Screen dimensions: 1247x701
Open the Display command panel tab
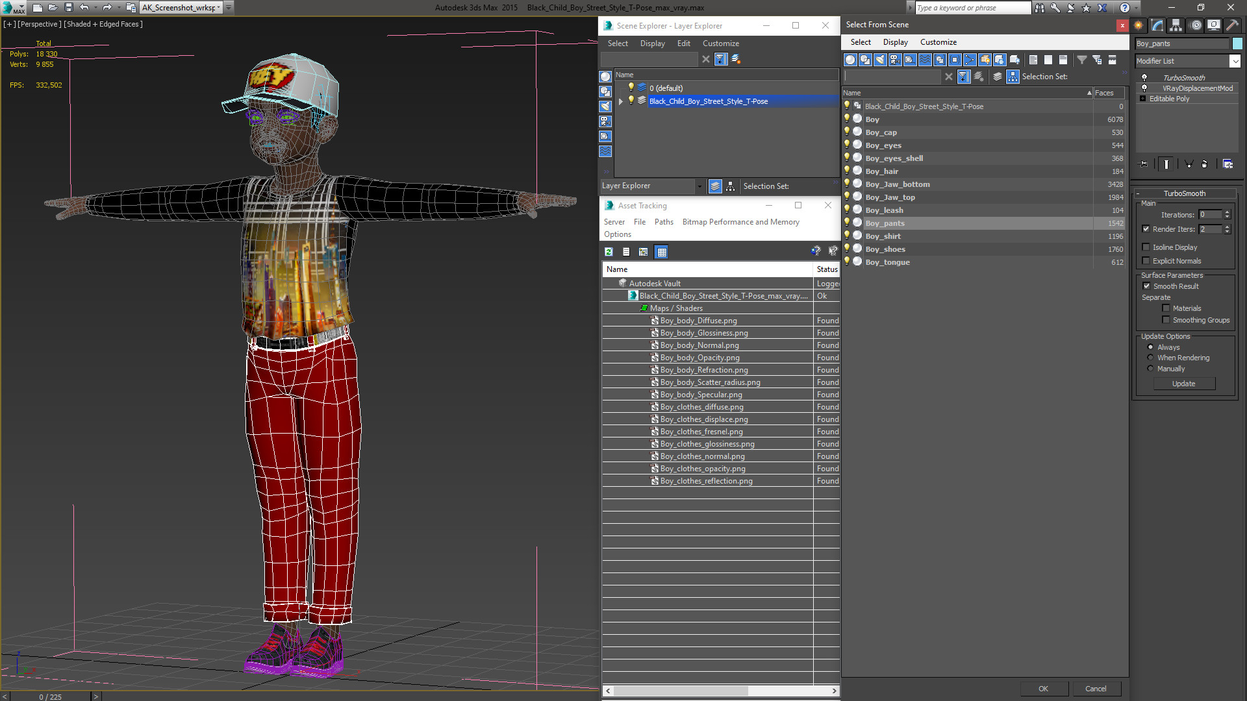tap(1213, 25)
